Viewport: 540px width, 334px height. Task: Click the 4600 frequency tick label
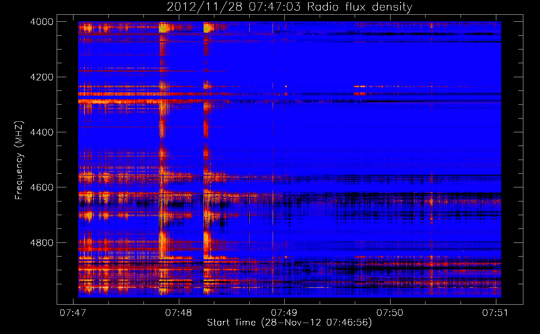[42, 187]
